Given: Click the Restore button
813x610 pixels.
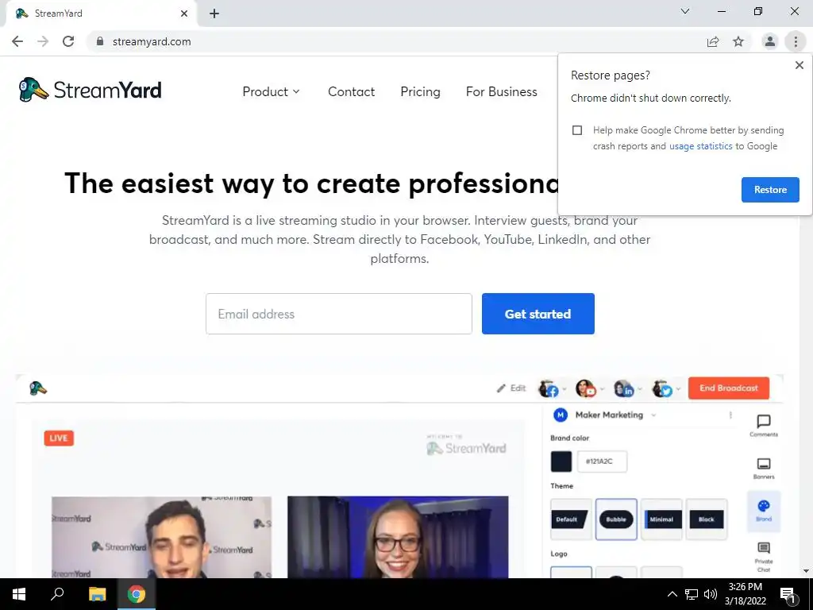Looking at the screenshot, I should 770,190.
